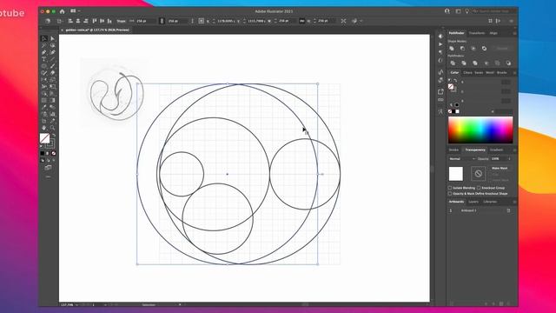Choose the Shape Builder tool
556x313 pixels.
point(44,94)
